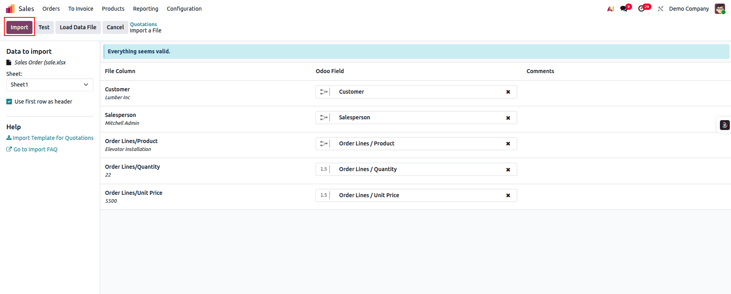731x294 pixels.
Task: Open the Salesperson Odoo field selector
Action: 416,118
